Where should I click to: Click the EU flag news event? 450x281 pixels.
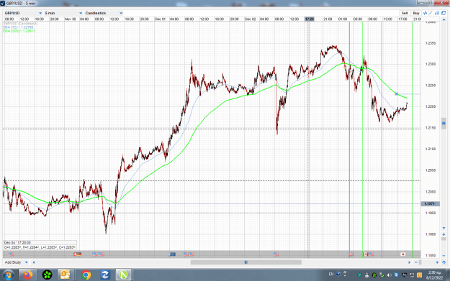tap(173, 254)
